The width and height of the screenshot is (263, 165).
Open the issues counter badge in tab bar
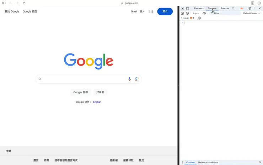tap(242, 9)
